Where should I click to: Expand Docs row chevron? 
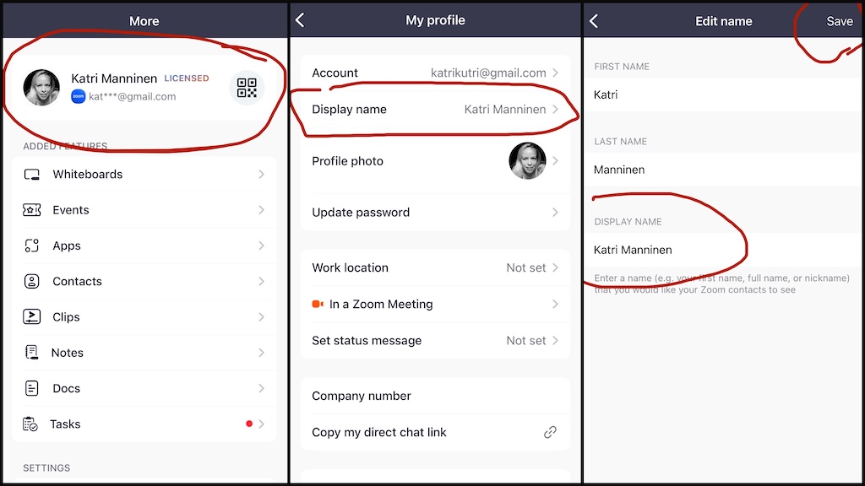[x=262, y=388]
